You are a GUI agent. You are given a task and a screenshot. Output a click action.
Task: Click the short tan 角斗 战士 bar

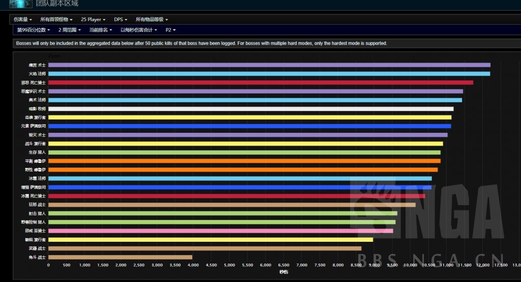pos(120,257)
